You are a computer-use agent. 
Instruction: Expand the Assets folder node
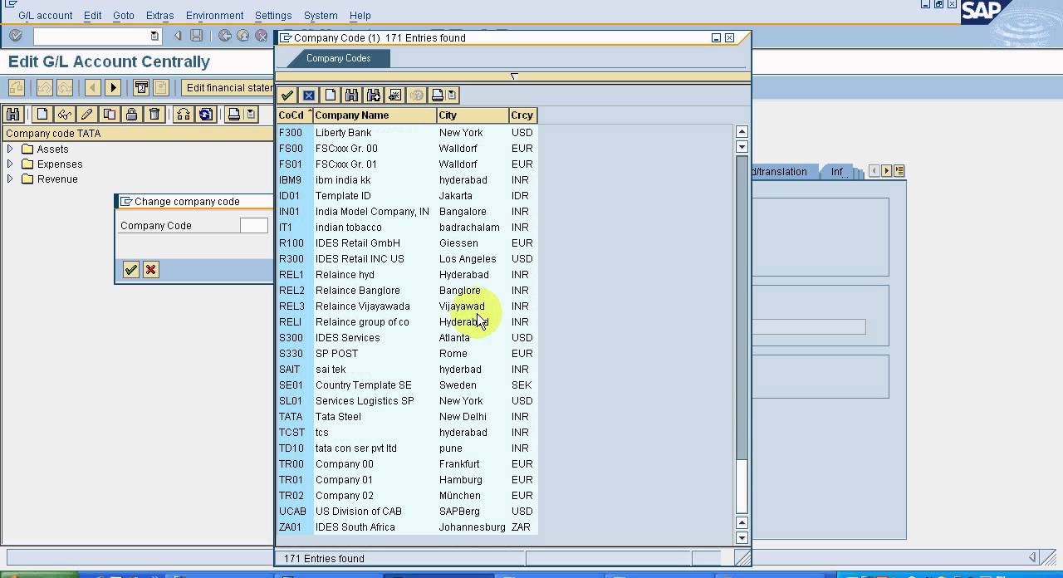pyautogui.click(x=10, y=149)
